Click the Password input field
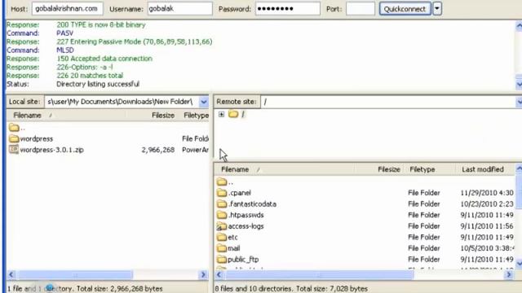This screenshot has height=293, width=522. click(288, 9)
